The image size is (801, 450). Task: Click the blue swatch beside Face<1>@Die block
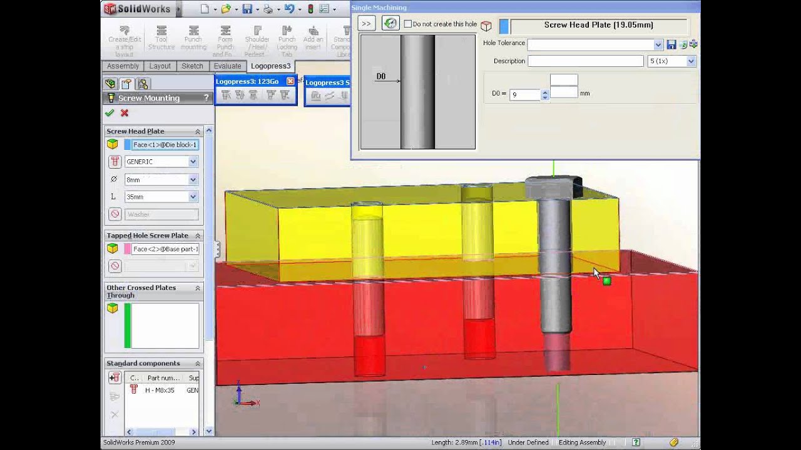tap(128, 144)
